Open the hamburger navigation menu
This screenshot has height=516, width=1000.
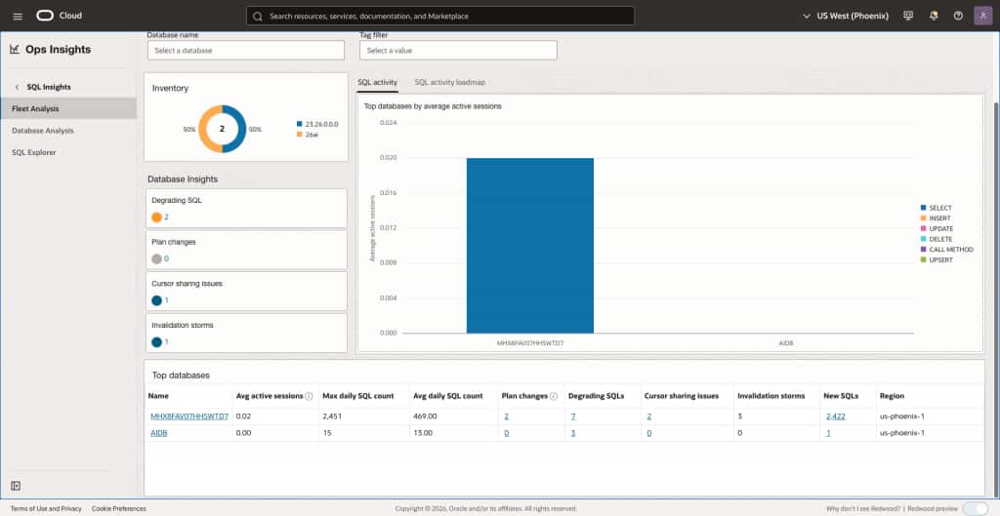click(18, 16)
